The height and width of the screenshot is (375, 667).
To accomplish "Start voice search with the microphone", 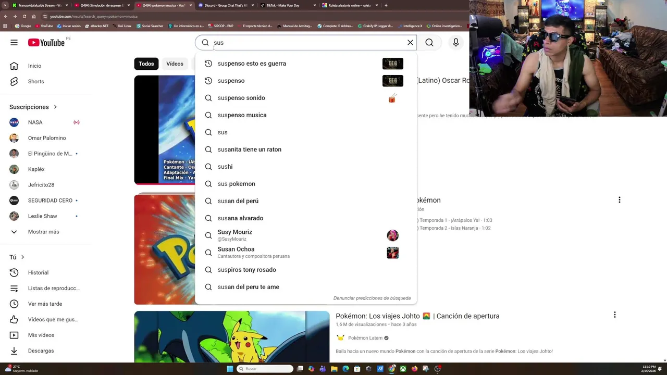I will coord(456,43).
